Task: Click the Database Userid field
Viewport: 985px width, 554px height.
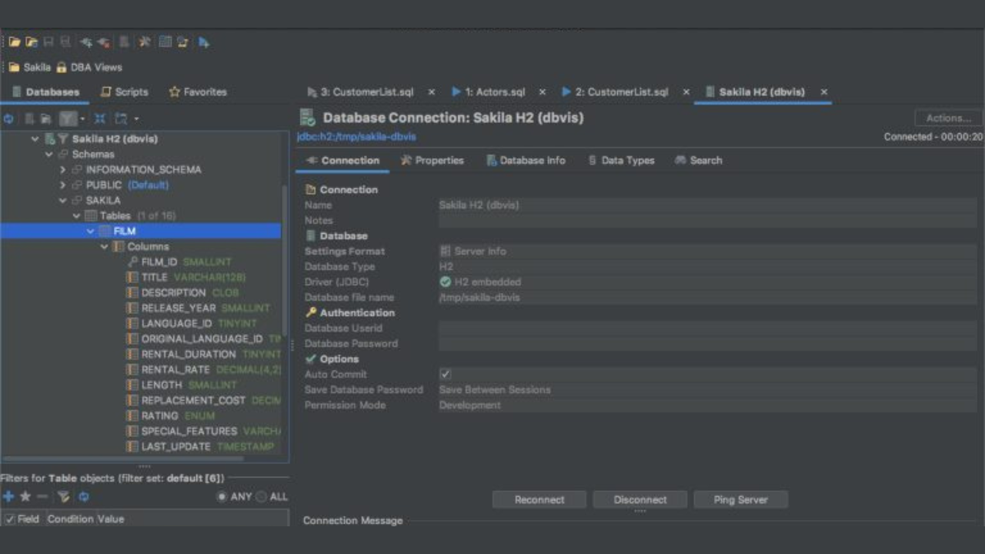Action: tap(708, 328)
